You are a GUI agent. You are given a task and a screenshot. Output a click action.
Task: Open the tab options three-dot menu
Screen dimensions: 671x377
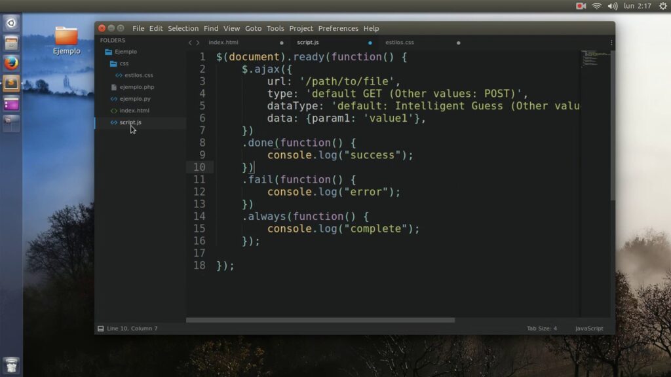[x=611, y=43]
